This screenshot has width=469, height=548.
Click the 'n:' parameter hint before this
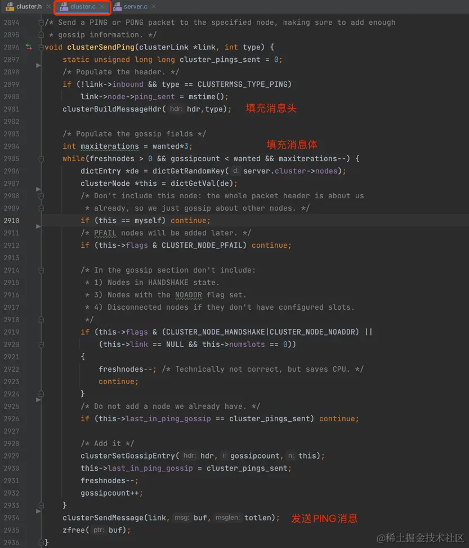pos(291,456)
